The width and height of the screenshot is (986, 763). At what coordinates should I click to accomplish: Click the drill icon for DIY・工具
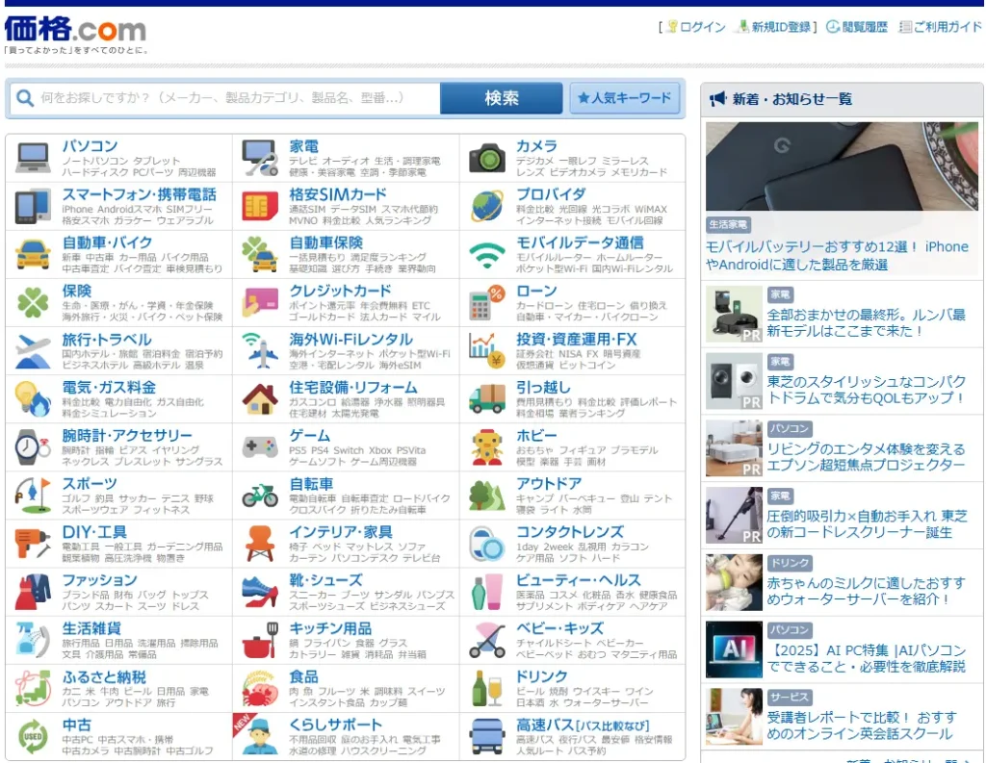33,544
